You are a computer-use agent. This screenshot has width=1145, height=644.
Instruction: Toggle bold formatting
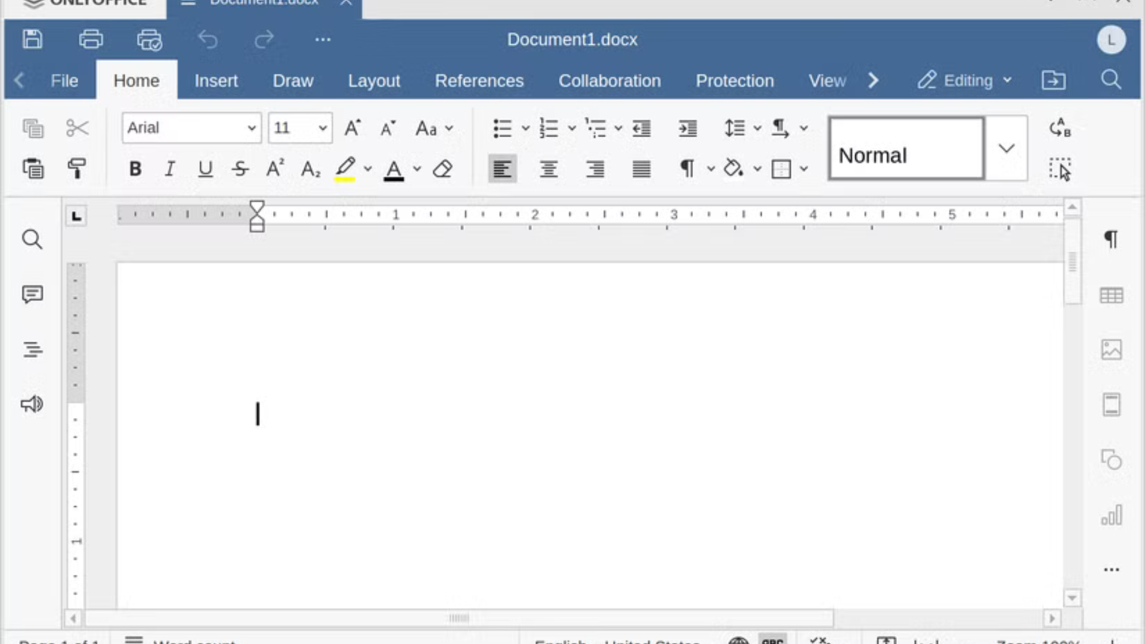[x=135, y=169]
